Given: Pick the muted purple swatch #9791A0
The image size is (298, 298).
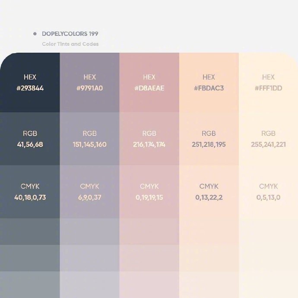Looking at the screenshot, I should point(89,82).
